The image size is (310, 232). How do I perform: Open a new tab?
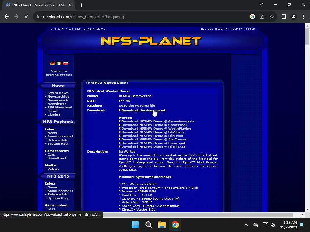(x=82, y=5)
